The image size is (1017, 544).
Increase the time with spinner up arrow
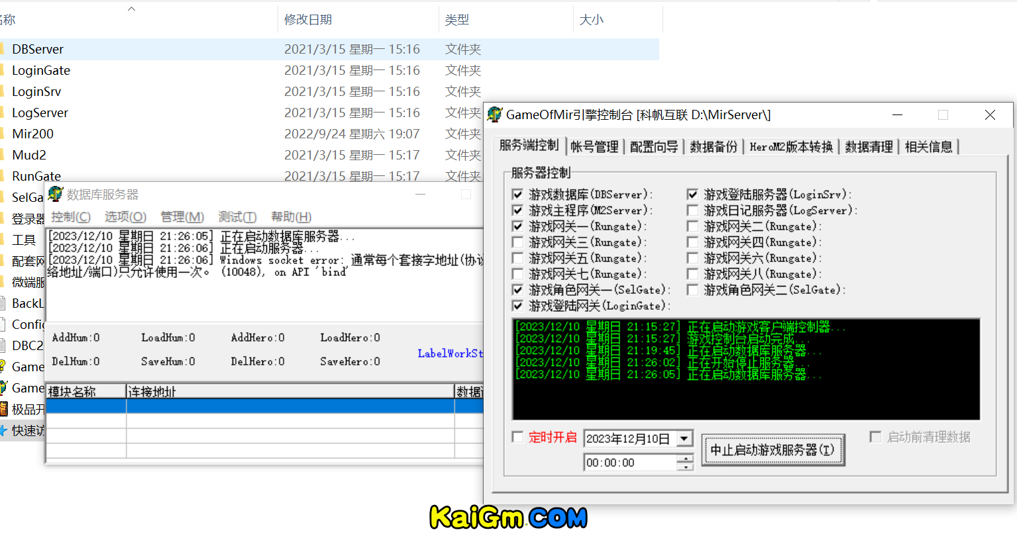click(685, 458)
